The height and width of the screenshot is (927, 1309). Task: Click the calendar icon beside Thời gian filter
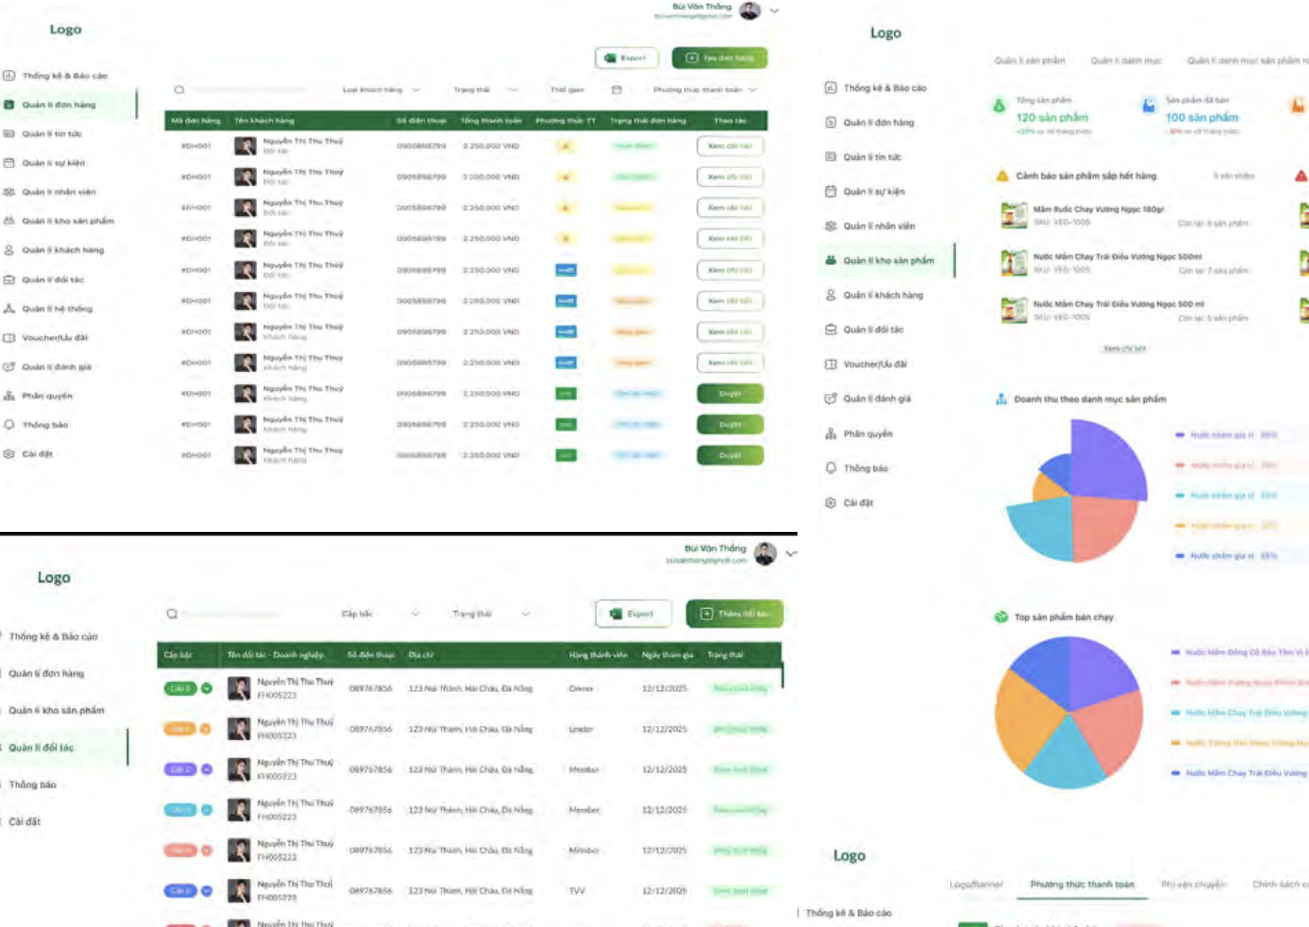pos(616,90)
